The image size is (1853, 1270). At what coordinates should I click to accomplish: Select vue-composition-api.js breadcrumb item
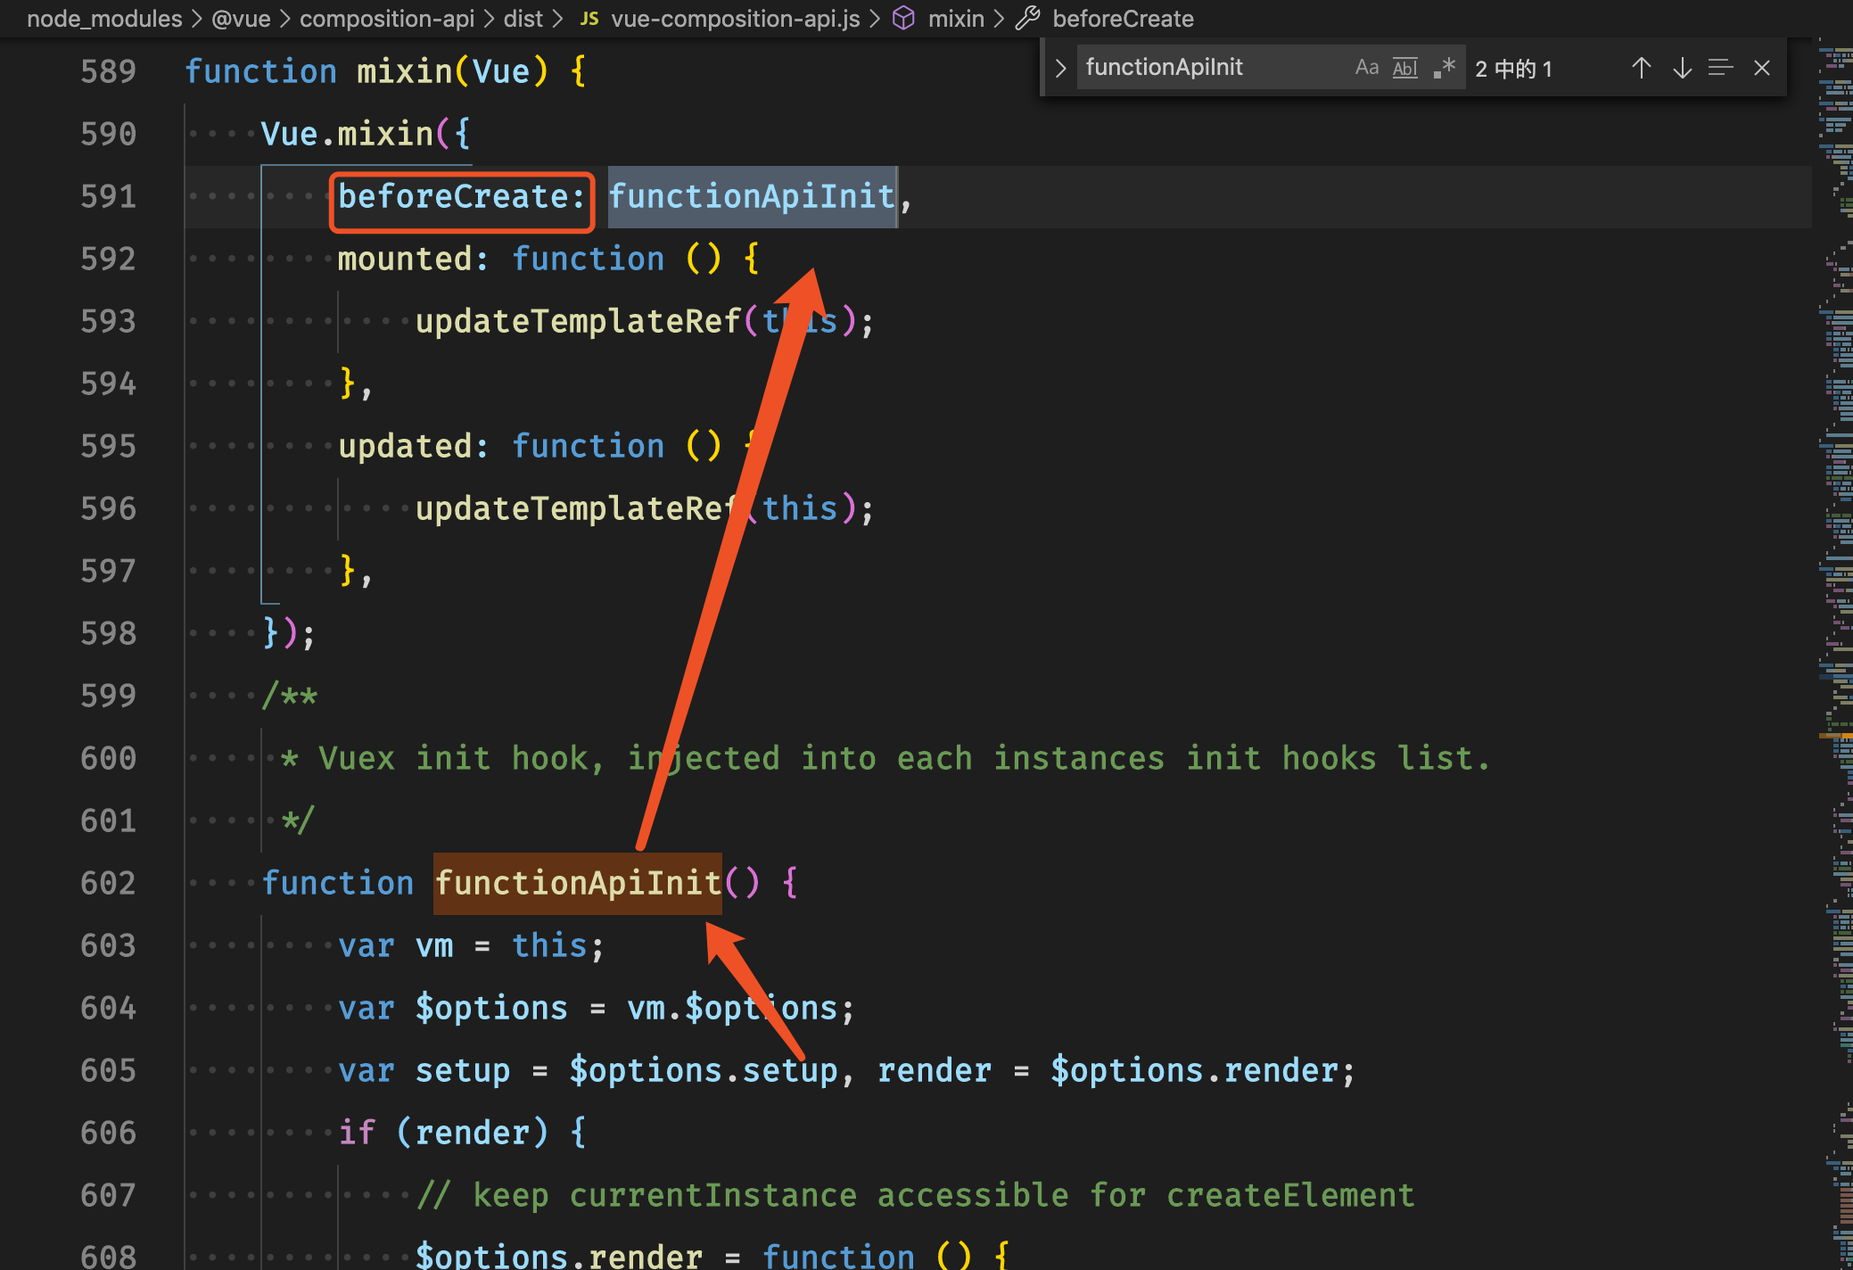click(x=735, y=18)
